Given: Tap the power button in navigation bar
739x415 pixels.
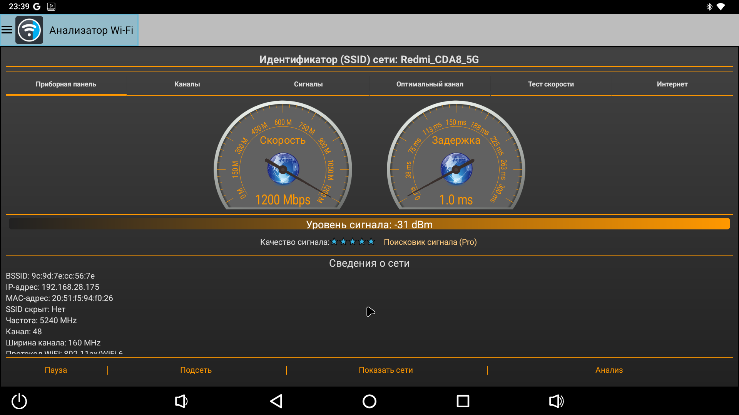Looking at the screenshot, I should coord(19,401).
